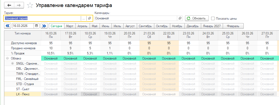Click the sold rooms value 10
Image resolution: width=279 pixels, height=105 pixels.
point(51,48)
